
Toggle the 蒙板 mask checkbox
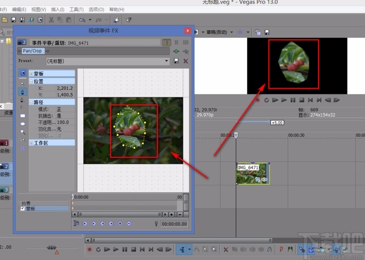pos(22,209)
